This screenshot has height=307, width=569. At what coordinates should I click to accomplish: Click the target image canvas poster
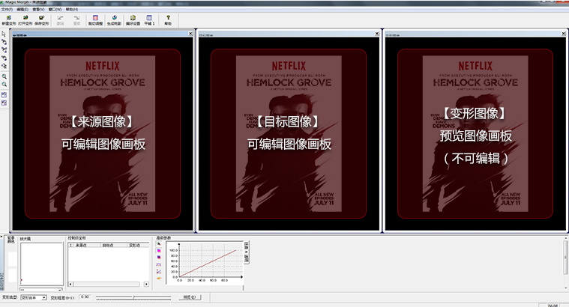pyautogui.click(x=289, y=134)
